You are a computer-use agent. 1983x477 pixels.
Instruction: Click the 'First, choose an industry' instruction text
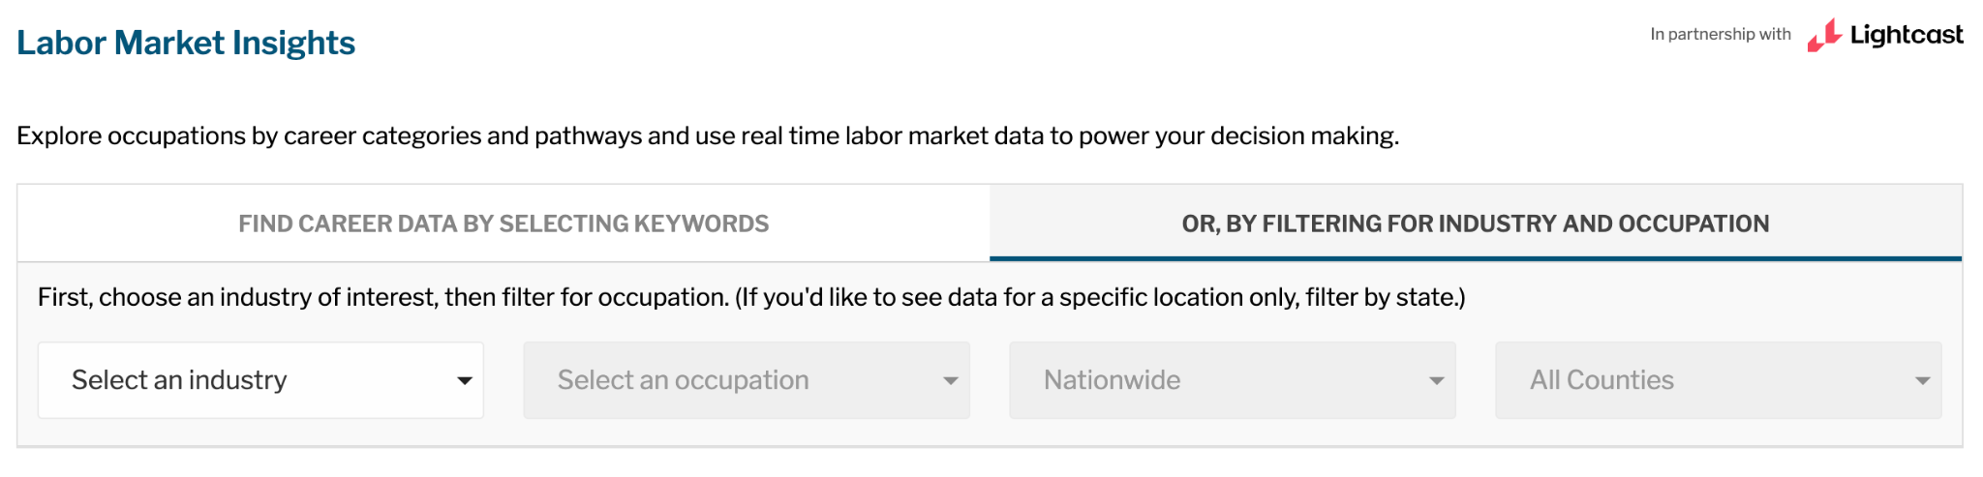[382, 297]
